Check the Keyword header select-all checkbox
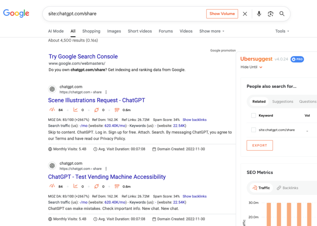Image resolution: width=317 pixels, height=226 pixels. [254, 116]
